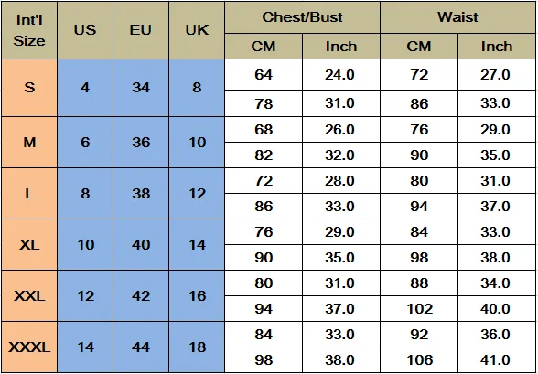The image size is (538, 374).
Task: Click the EU column header
Action: pyautogui.click(x=141, y=30)
